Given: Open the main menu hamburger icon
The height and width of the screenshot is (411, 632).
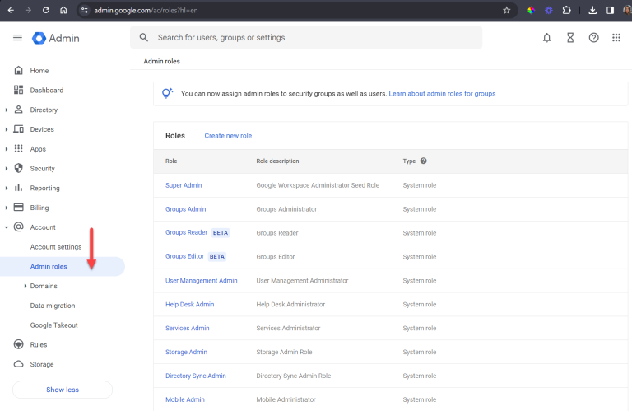Looking at the screenshot, I should click(17, 38).
